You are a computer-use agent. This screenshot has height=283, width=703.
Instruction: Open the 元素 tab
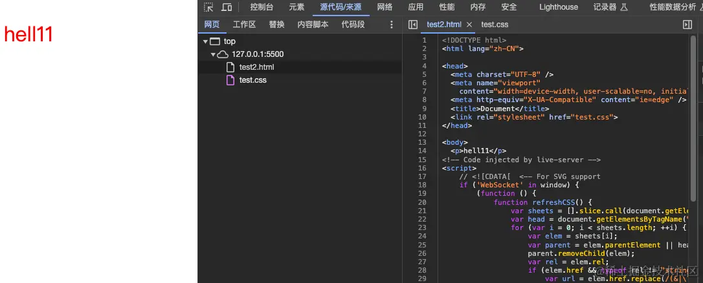(x=296, y=7)
